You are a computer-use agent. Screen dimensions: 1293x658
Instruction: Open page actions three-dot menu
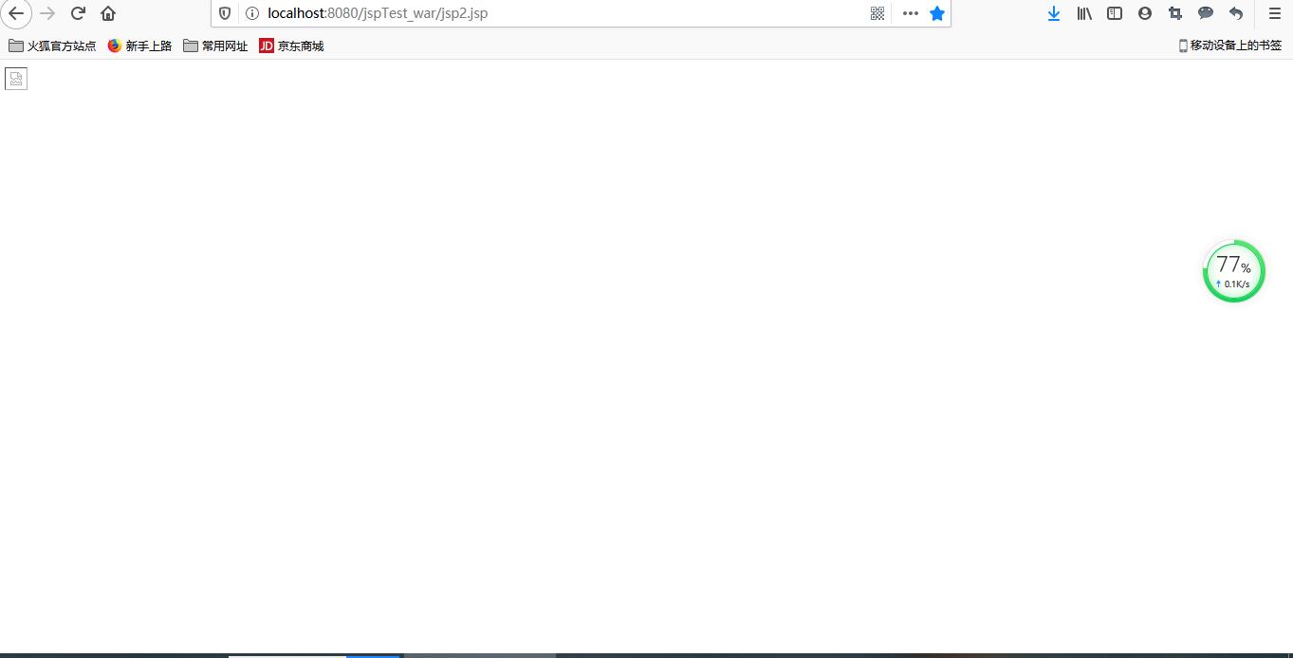point(911,13)
